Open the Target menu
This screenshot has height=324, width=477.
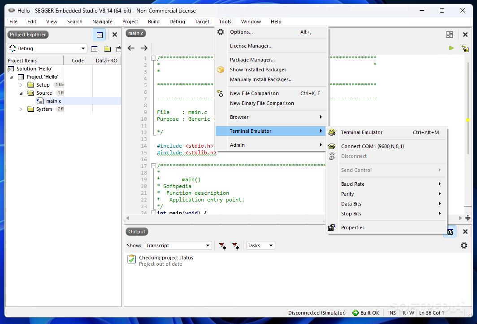202,22
